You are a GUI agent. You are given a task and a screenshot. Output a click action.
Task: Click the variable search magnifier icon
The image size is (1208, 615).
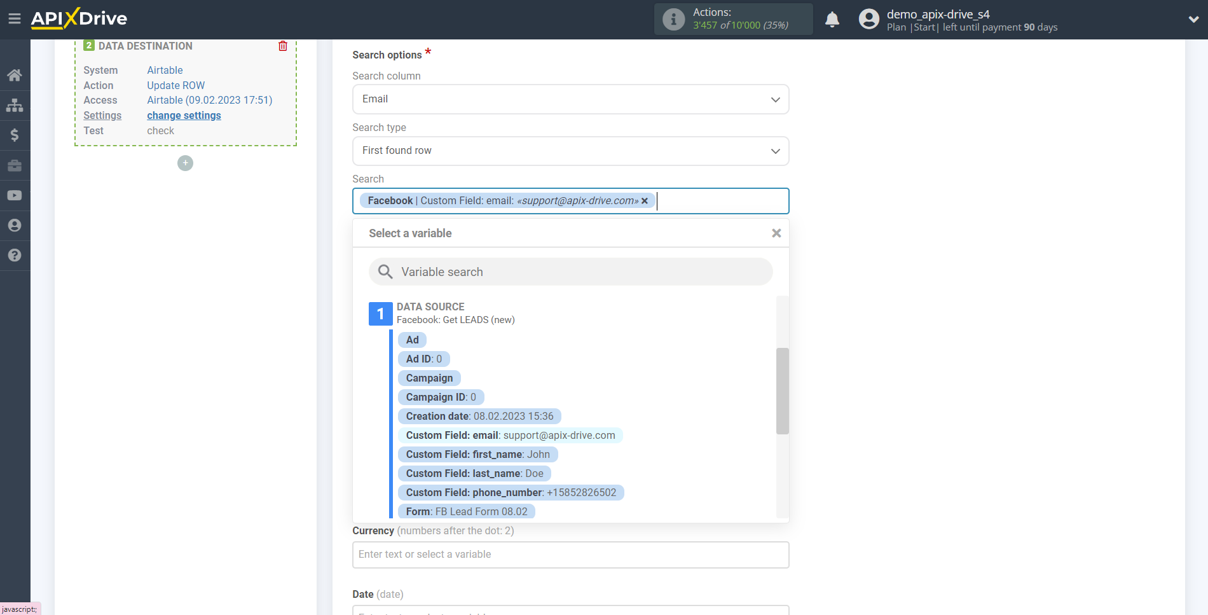(x=385, y=272)
